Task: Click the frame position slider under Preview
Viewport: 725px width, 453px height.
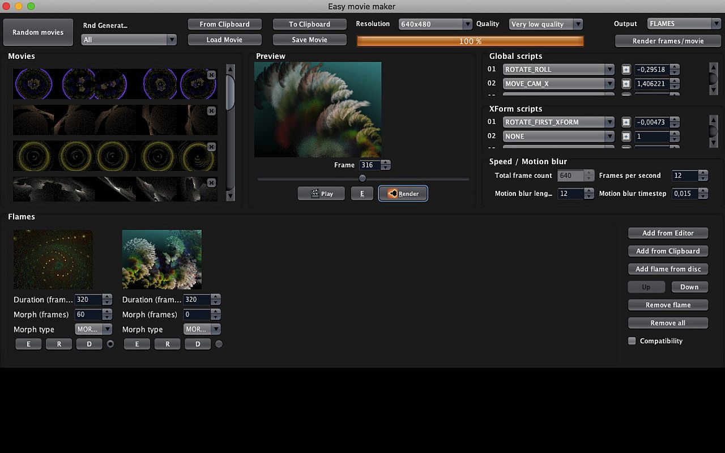Action: click(362, 178)
